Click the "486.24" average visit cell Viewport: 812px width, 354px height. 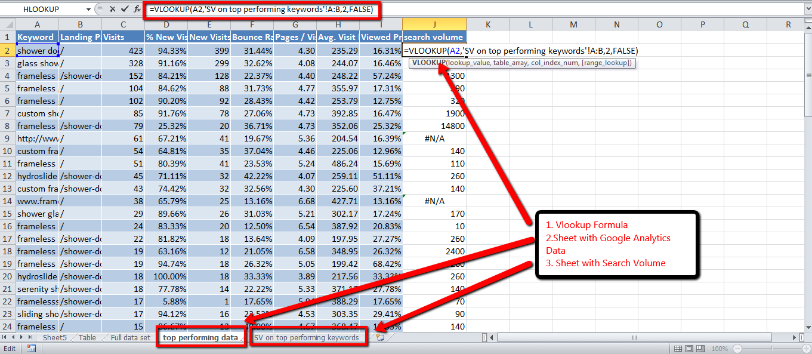click(x=338, y=164)
